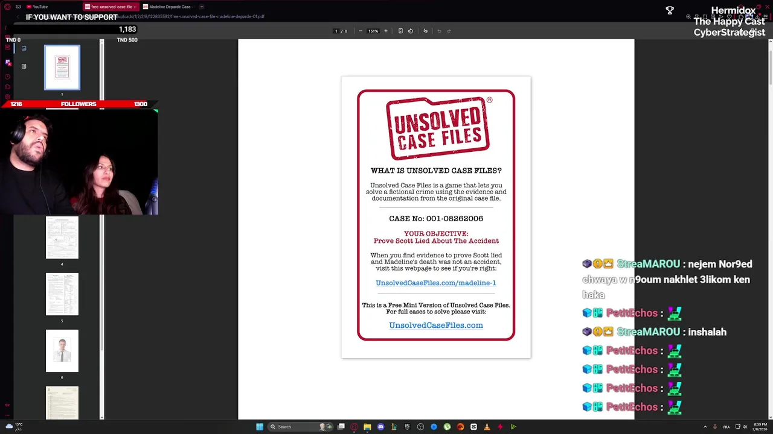Viewport: 773px width, 434px height.
Task: Click the red lightning bolt taskbar icon
Action: click(500, 427)
